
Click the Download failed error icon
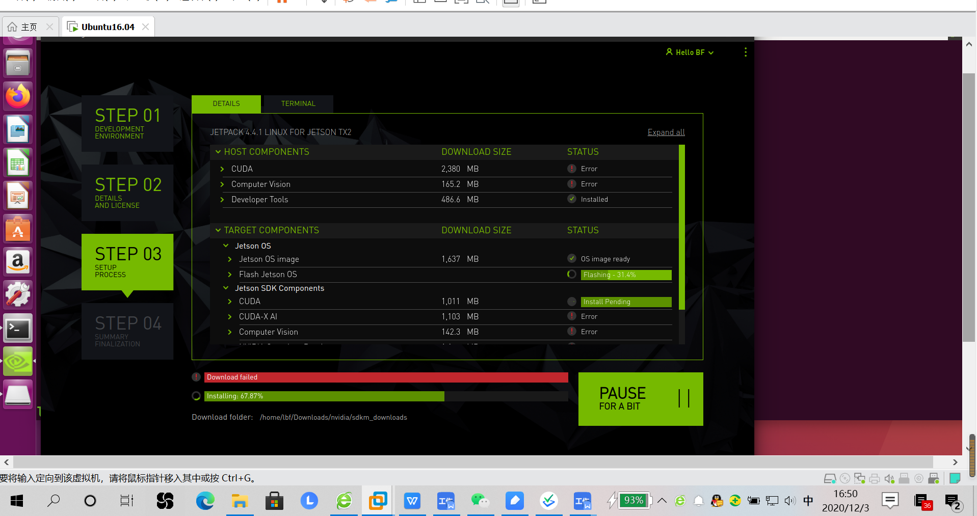point(196,377)
